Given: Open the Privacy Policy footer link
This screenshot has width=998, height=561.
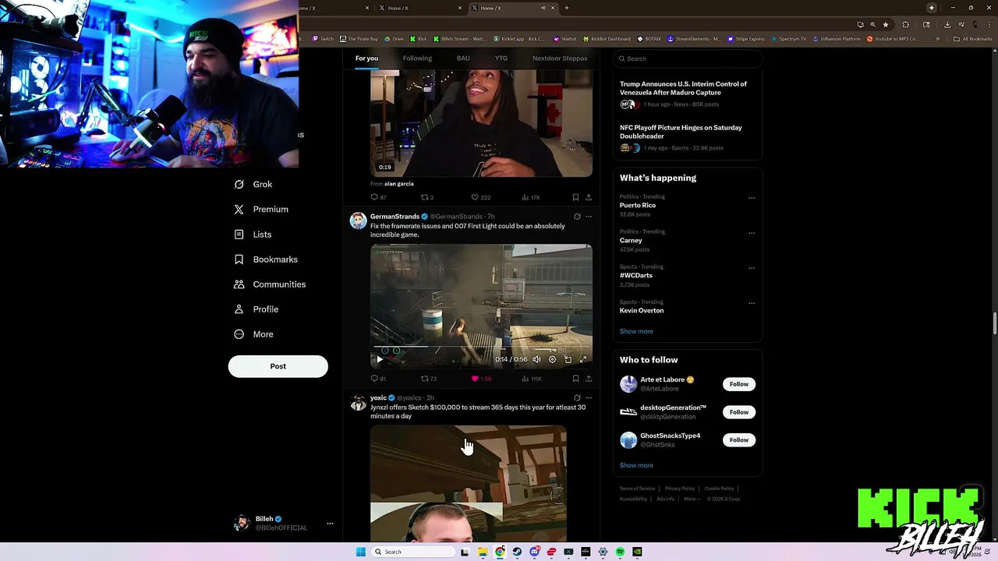Looking at the screenshot, I should (x=680, y=489).
